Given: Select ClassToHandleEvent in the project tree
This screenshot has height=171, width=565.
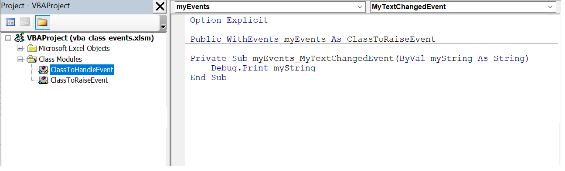Looking at the screenshot, I should [x=82, y=70].
